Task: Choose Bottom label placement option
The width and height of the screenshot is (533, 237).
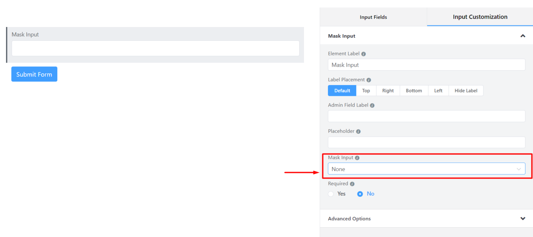Action: coord(414,90)
